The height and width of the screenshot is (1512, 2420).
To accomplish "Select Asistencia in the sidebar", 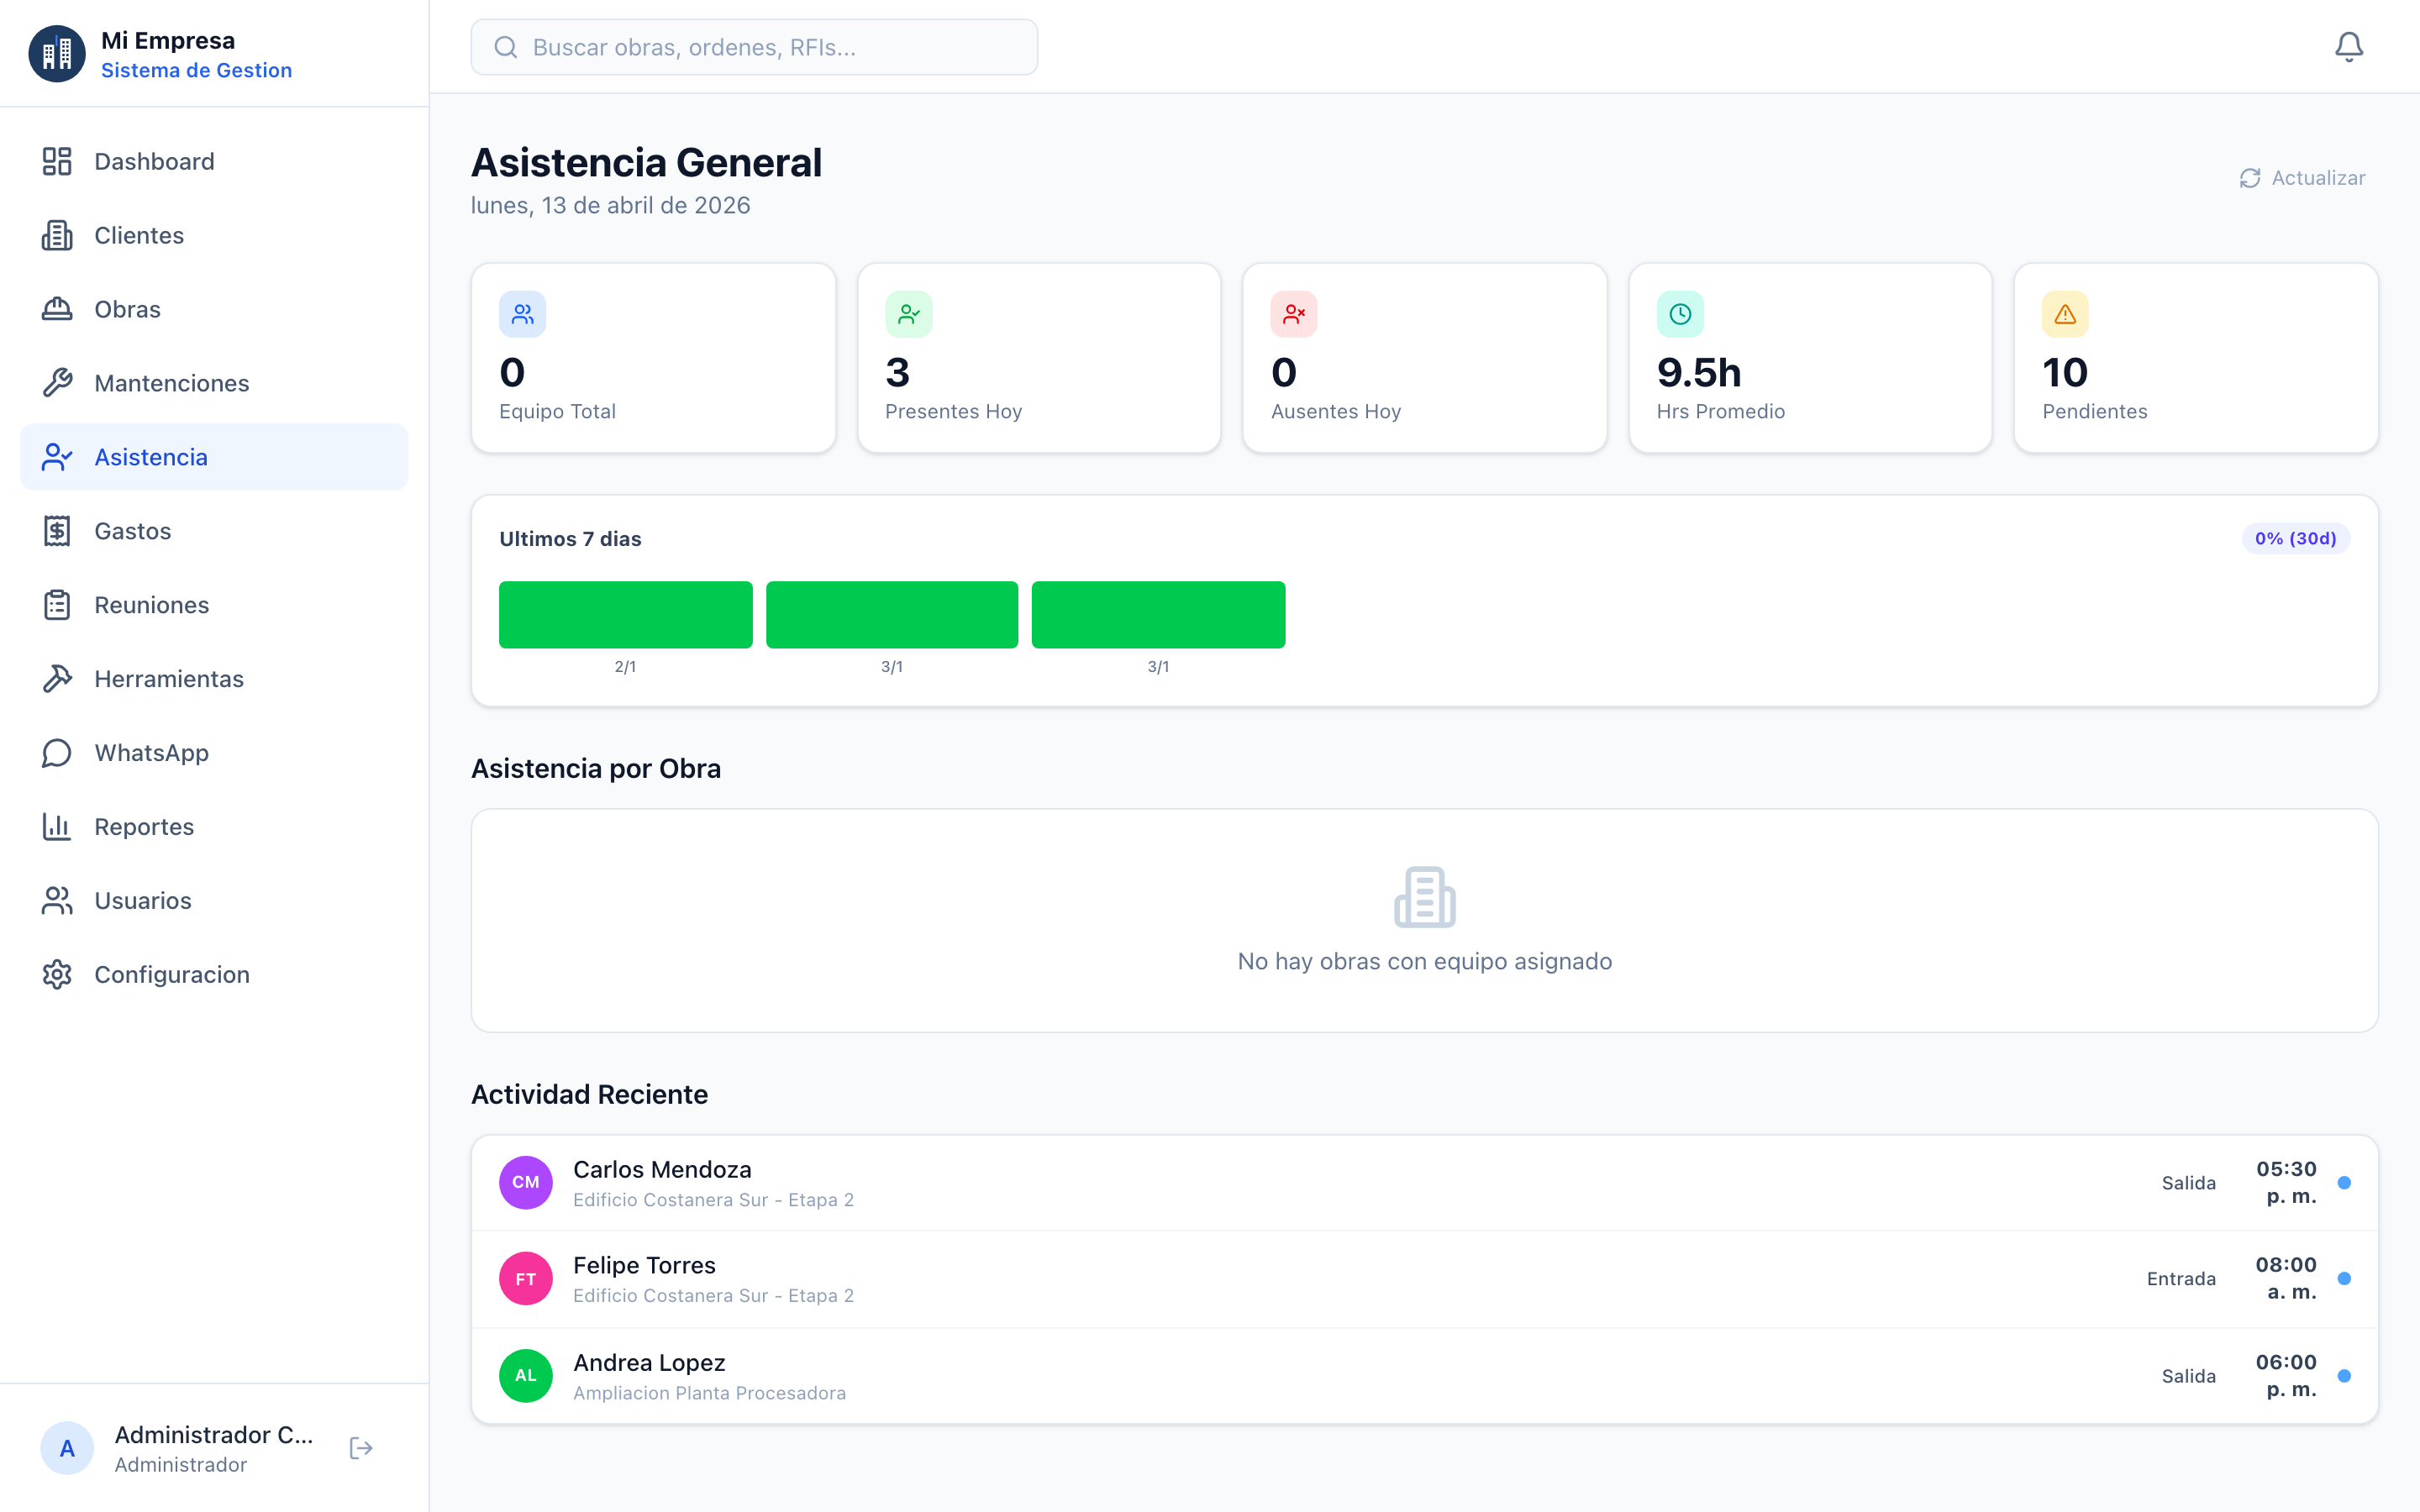I will [x=152, y=457].
